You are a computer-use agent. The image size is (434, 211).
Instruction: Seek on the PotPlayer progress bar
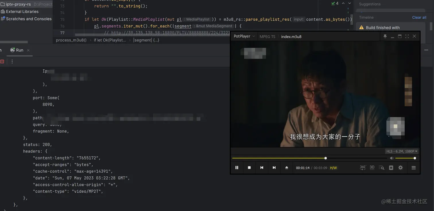[x=309, y=158]
